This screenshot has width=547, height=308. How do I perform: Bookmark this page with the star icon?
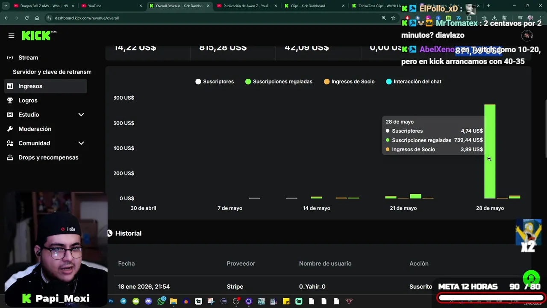[393, 18]
